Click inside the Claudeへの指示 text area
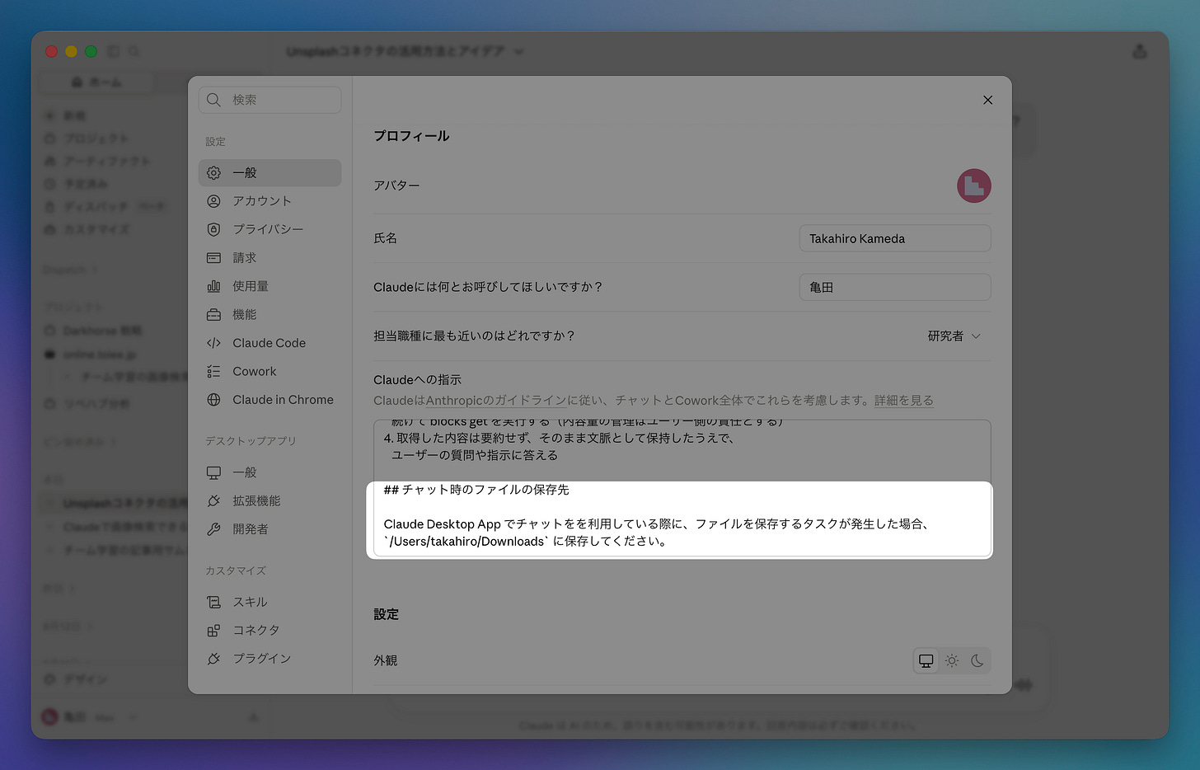Image resolution: width=1200 pixels, height=770 pixels. pos(682,488)
